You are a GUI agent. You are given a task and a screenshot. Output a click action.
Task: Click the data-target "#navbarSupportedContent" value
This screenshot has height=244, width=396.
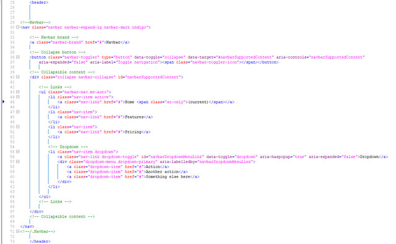pyautogui.click(x=245, y=57)
